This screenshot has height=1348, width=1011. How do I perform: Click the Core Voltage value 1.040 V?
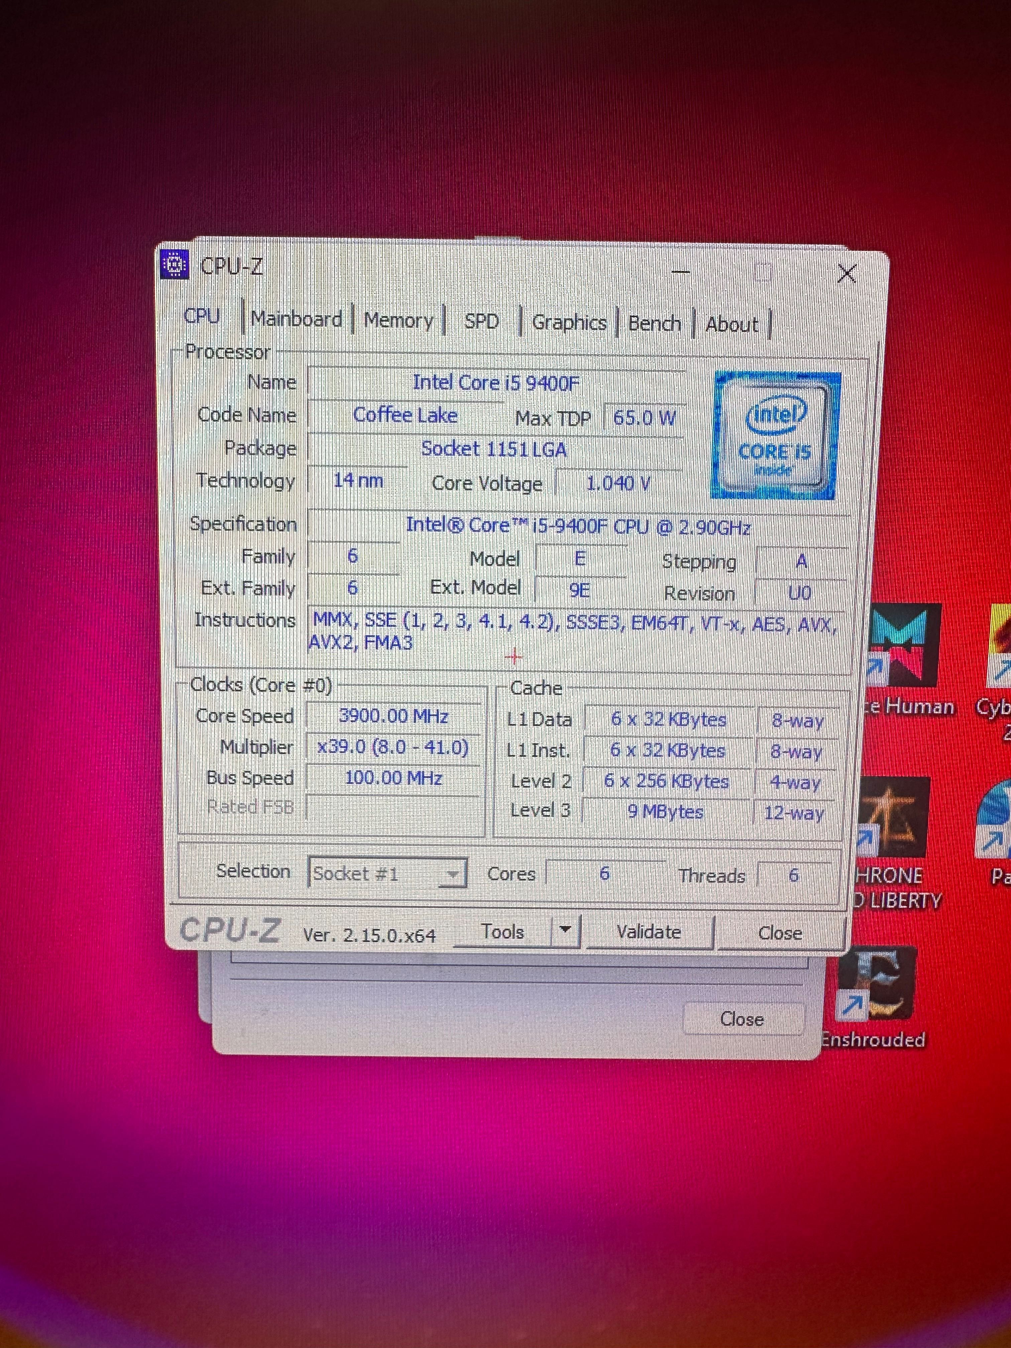(618, 483)
